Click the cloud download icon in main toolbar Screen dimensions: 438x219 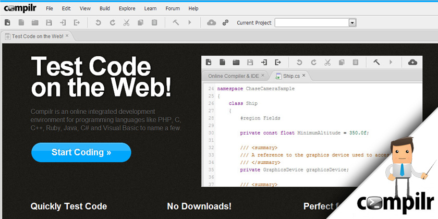tap(212, 22)
